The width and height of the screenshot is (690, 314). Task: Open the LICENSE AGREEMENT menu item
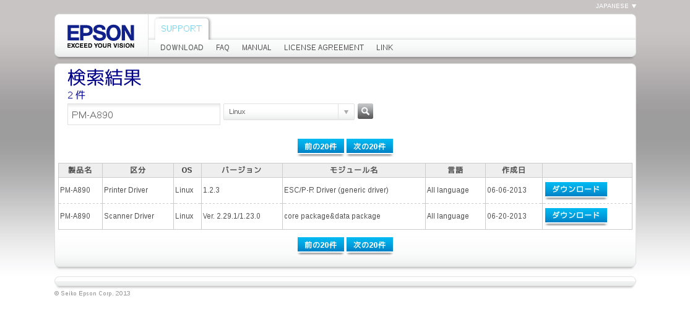pyautogui.click(x=324, y=48)
